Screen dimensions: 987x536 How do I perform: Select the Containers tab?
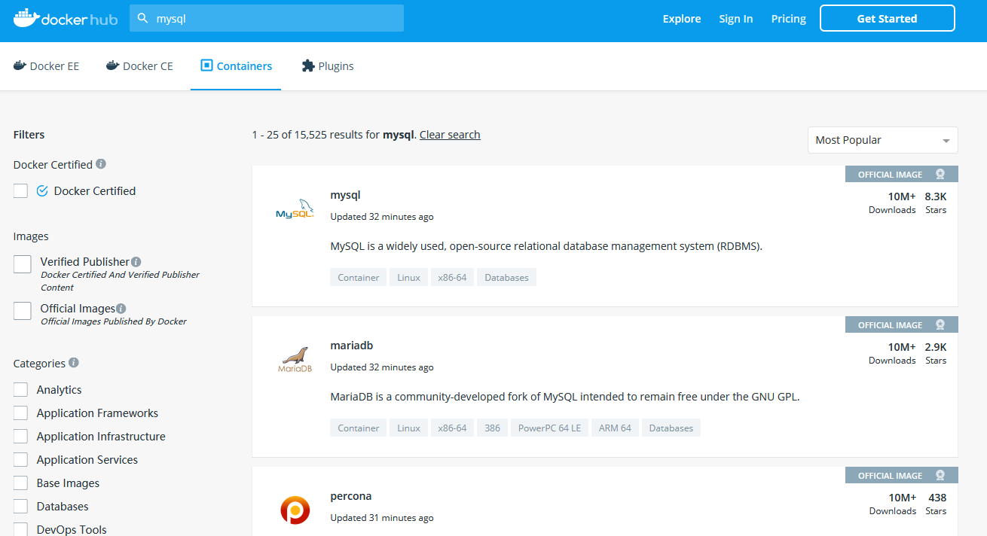point(236,66)
